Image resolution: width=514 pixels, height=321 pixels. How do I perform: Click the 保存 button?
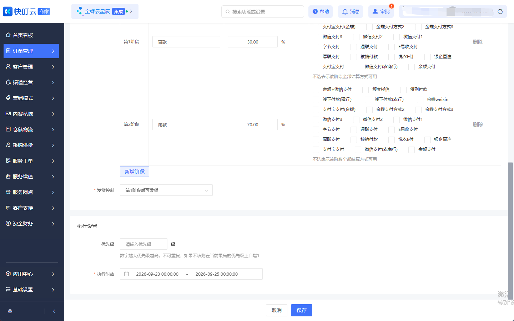(302, 310)
